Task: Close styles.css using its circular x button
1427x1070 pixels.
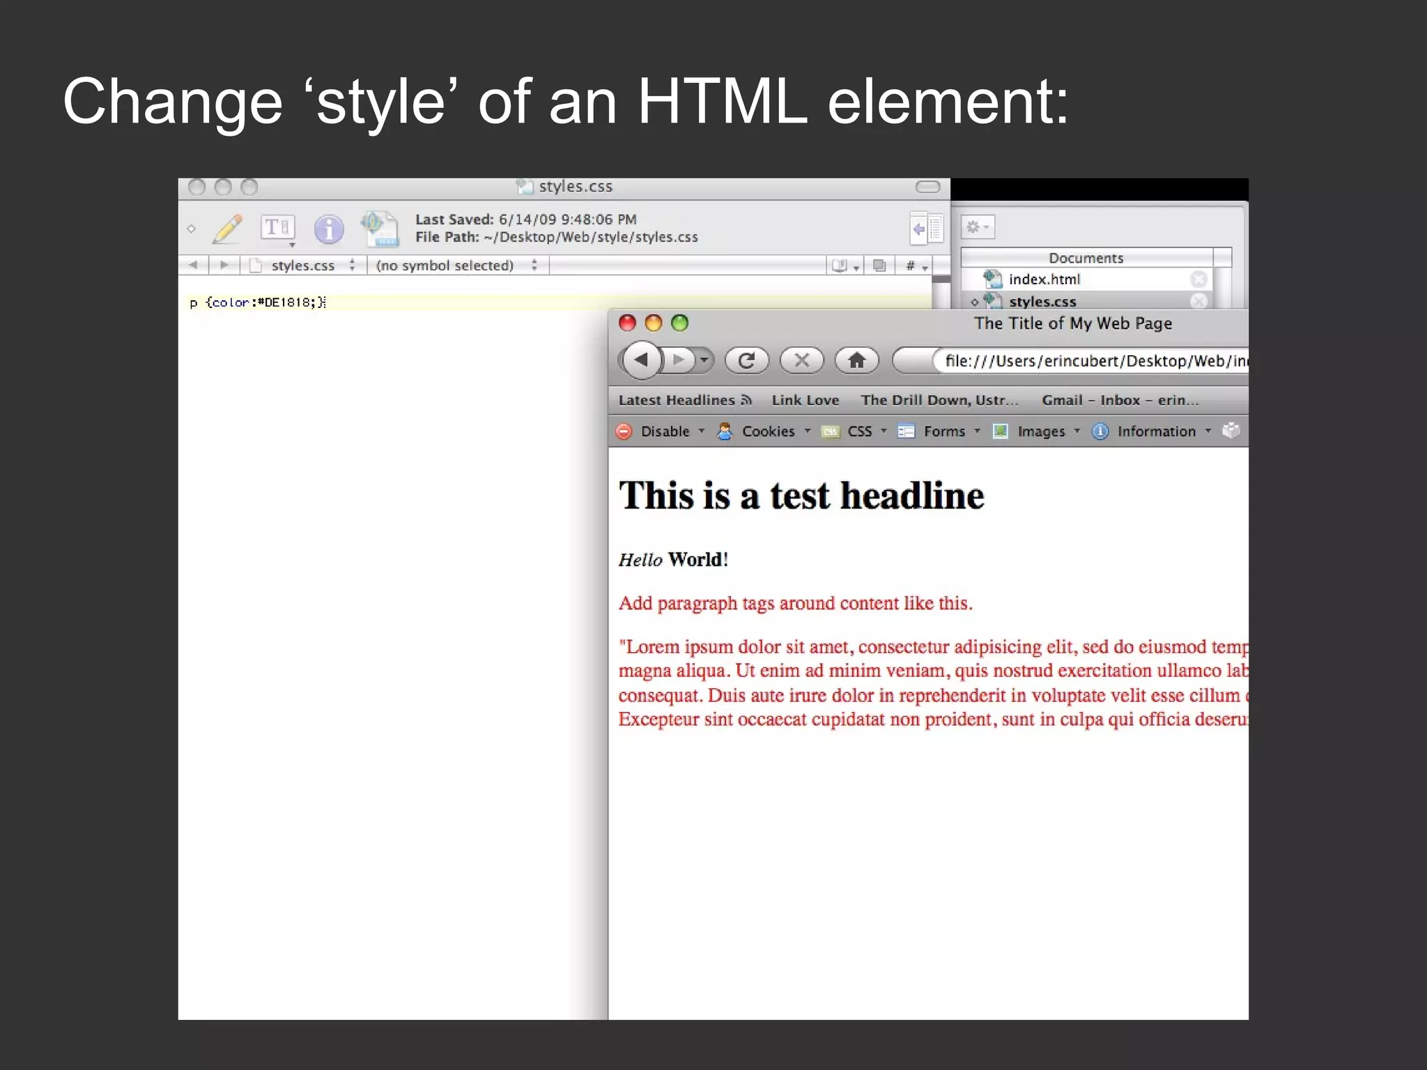Action: coord(1198,301)
